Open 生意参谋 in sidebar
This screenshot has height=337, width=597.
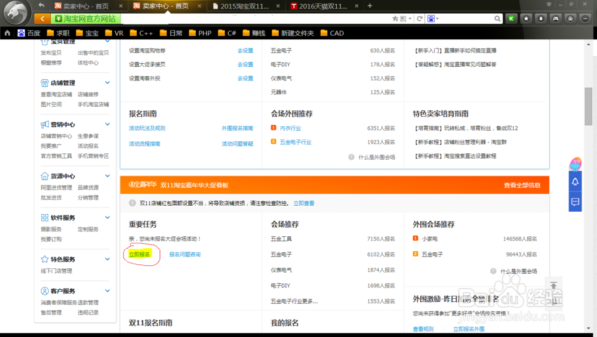pos(88,136)
